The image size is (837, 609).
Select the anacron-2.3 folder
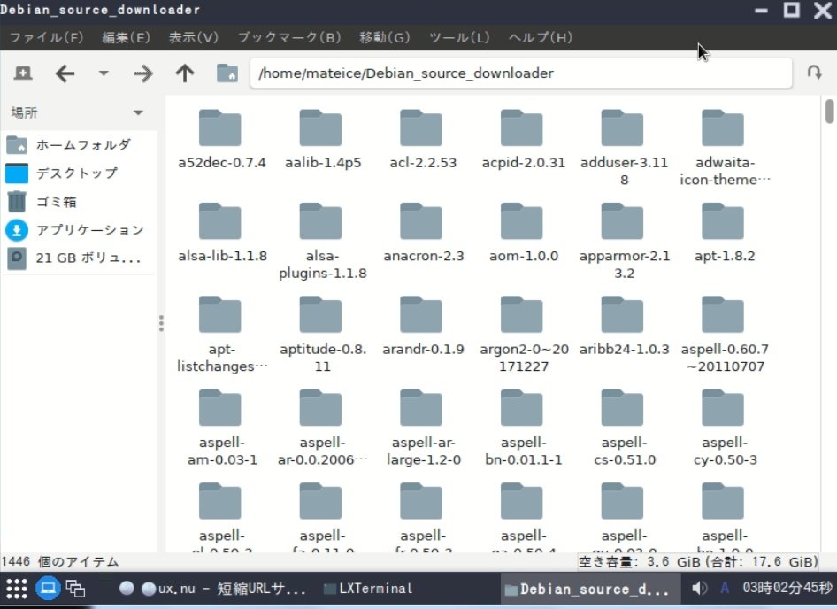point(423,233)
